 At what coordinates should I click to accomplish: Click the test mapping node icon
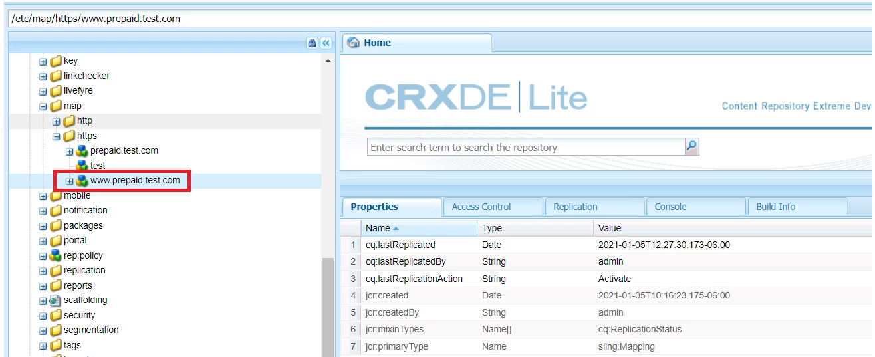coord(82,166)
